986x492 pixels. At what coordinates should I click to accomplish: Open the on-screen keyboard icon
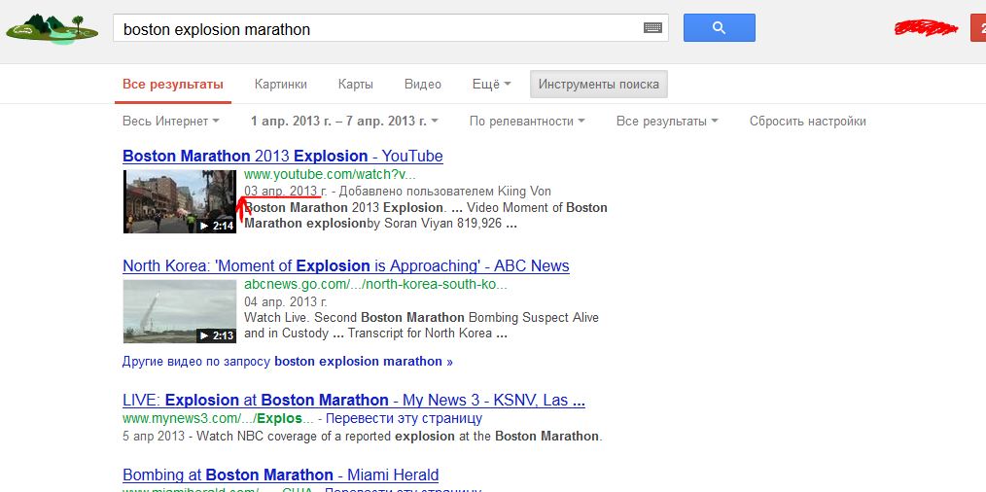(652, 27)
